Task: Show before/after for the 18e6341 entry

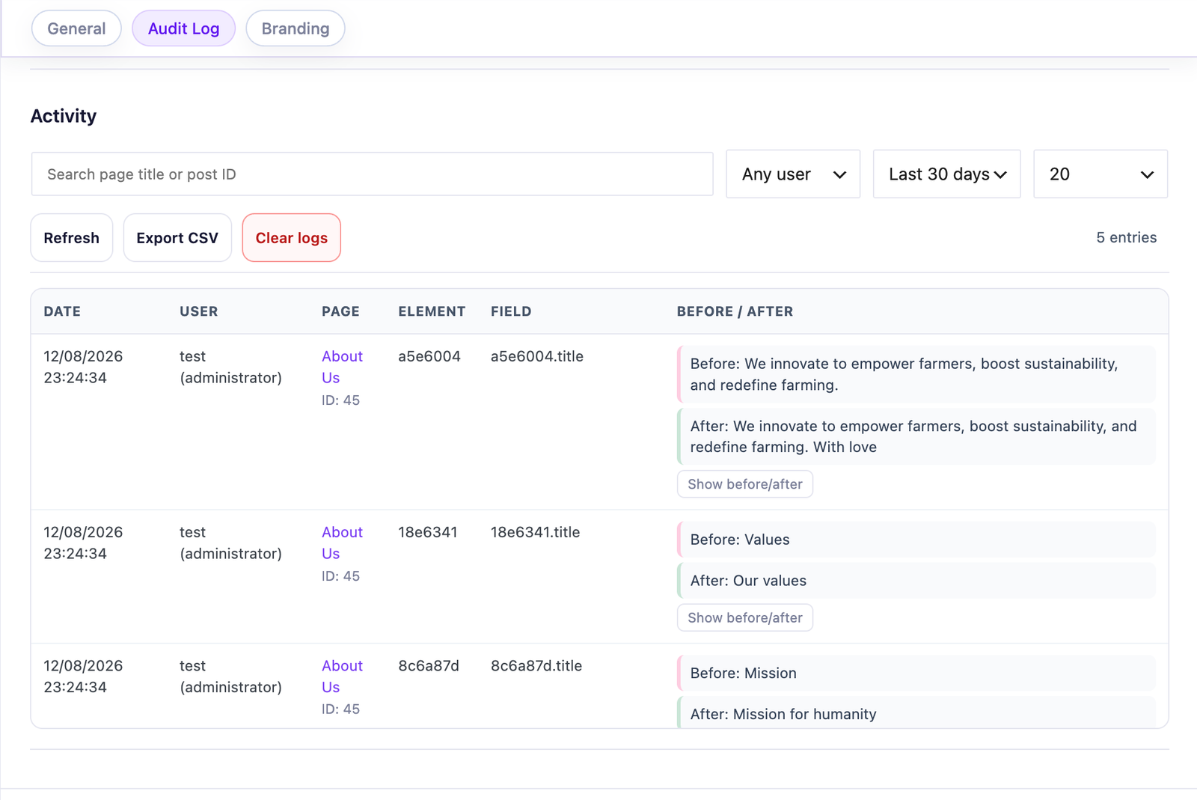Action: pos(745,618)
